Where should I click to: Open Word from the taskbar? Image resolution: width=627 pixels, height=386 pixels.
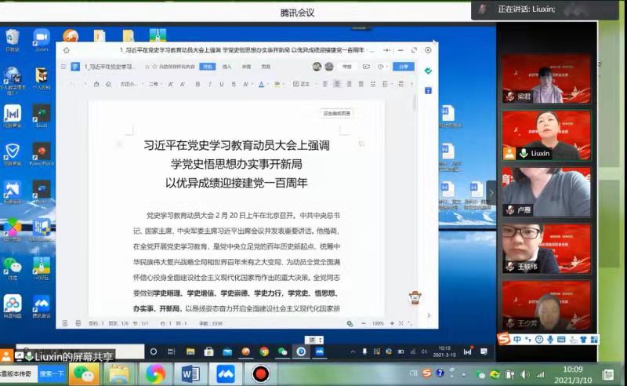190,373
